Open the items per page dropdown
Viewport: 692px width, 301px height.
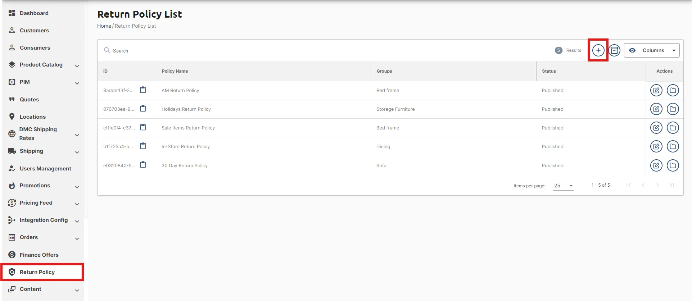pos(563,186)
